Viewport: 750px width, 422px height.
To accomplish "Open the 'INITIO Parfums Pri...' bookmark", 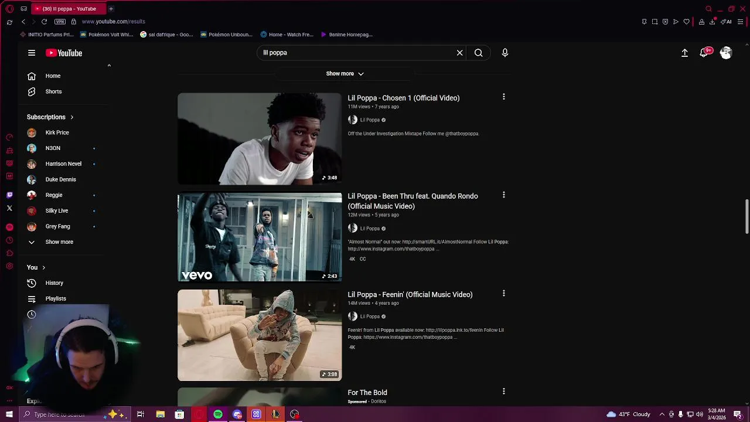I will [47, 35].
